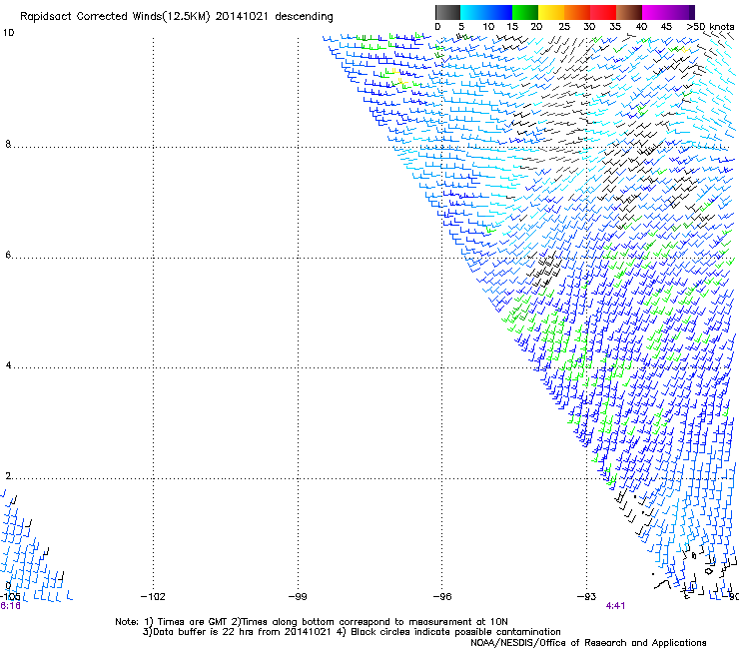Click the legend value '15' under the color bar
739x649 pixels.
(512, 26)
